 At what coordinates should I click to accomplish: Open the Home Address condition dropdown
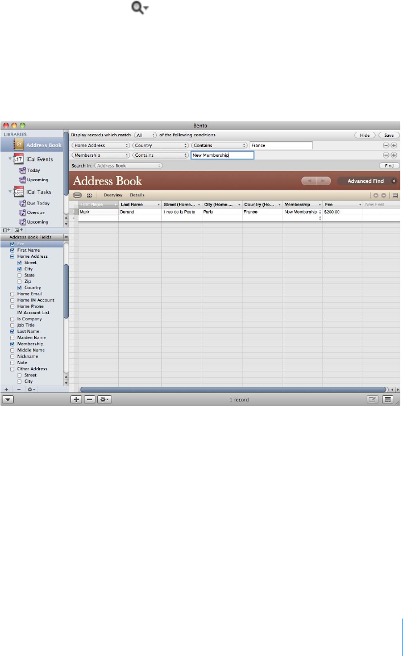point(101,145)
